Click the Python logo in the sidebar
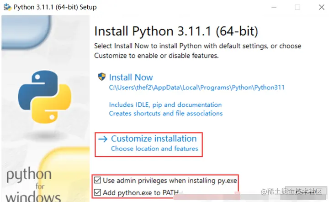This screenshot has height=202, width=329. 45,97
